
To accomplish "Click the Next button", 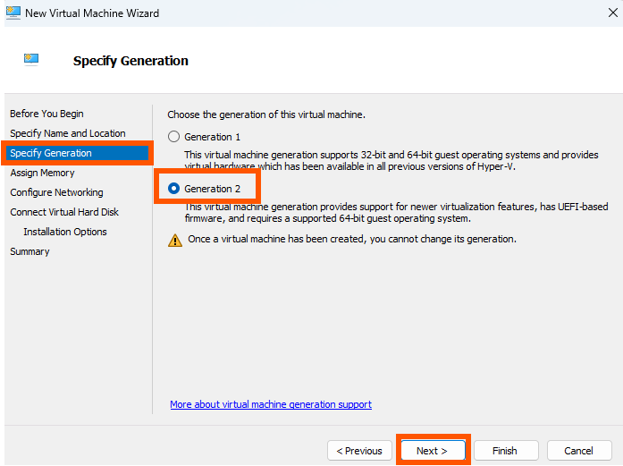I will tap(433, 451).
